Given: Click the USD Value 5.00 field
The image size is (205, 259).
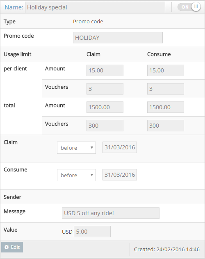Looking at the screenshot, I should pos(92,232).
